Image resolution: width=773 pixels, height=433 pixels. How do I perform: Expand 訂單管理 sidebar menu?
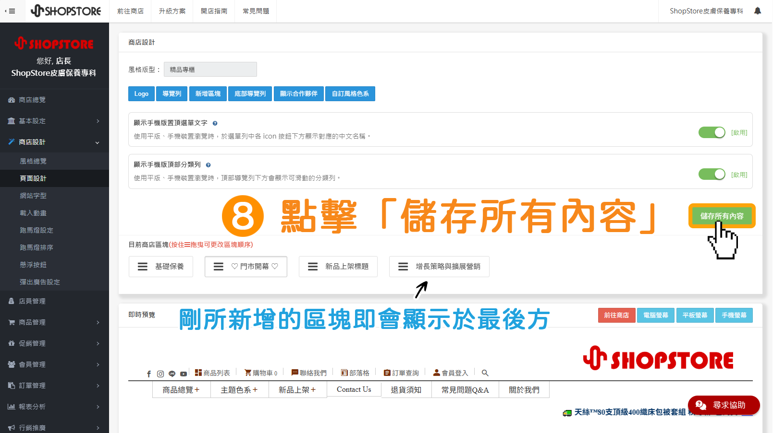54,386
